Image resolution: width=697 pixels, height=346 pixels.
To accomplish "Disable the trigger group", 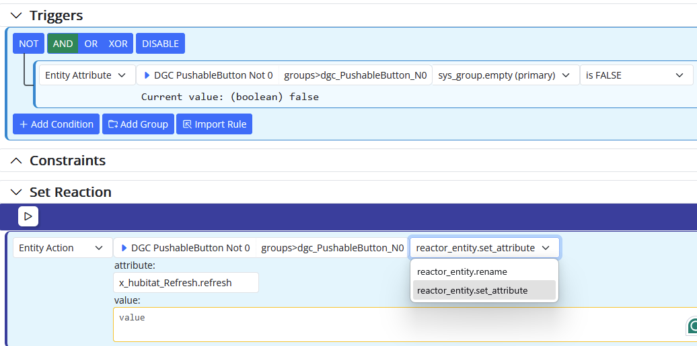I will 161,44.
